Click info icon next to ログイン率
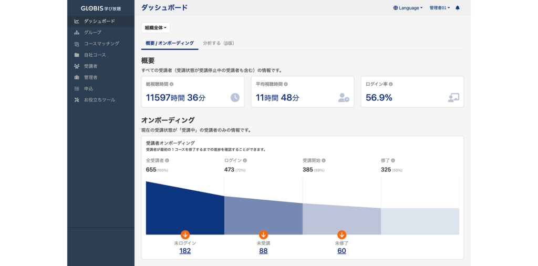This screenshot has width=538, height=266. click(390, 84)
